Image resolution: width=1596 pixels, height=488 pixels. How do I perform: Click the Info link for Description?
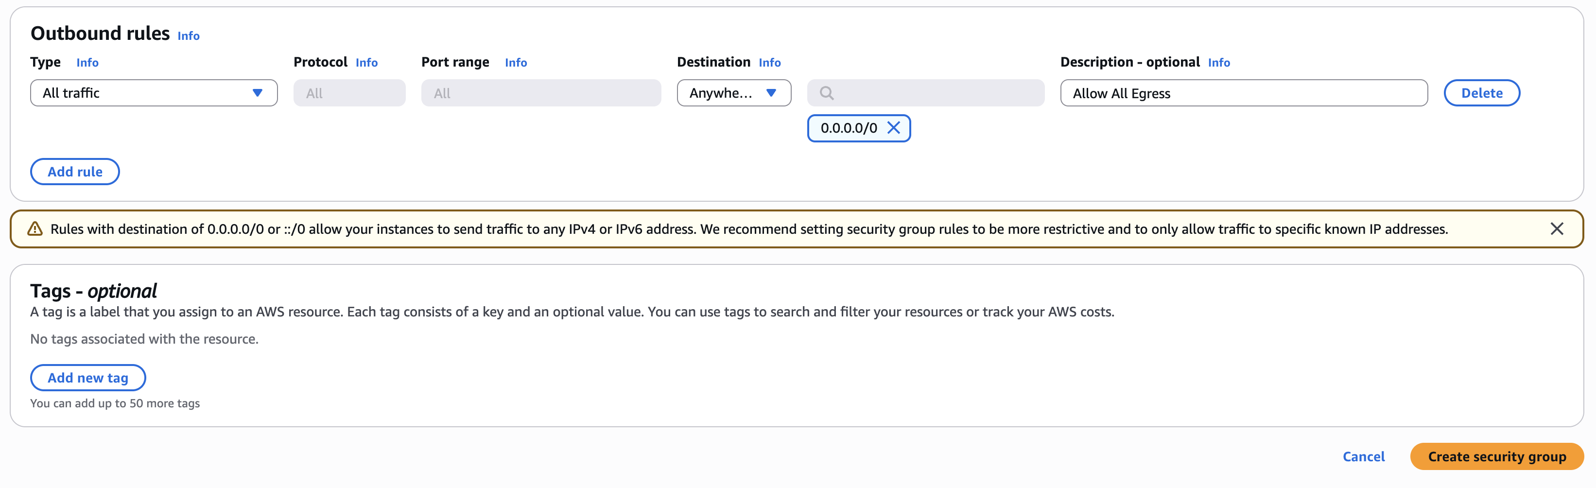pyautogui.click(x=1219, y=62)
